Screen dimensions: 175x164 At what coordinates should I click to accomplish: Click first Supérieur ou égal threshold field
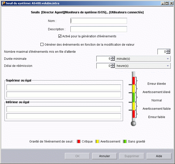(64, 87)
